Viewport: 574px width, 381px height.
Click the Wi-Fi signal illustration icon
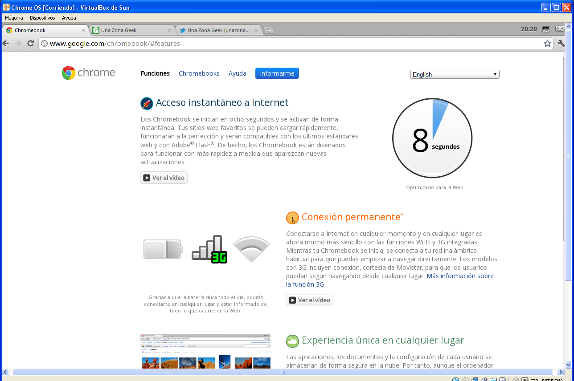coord(251,249)
